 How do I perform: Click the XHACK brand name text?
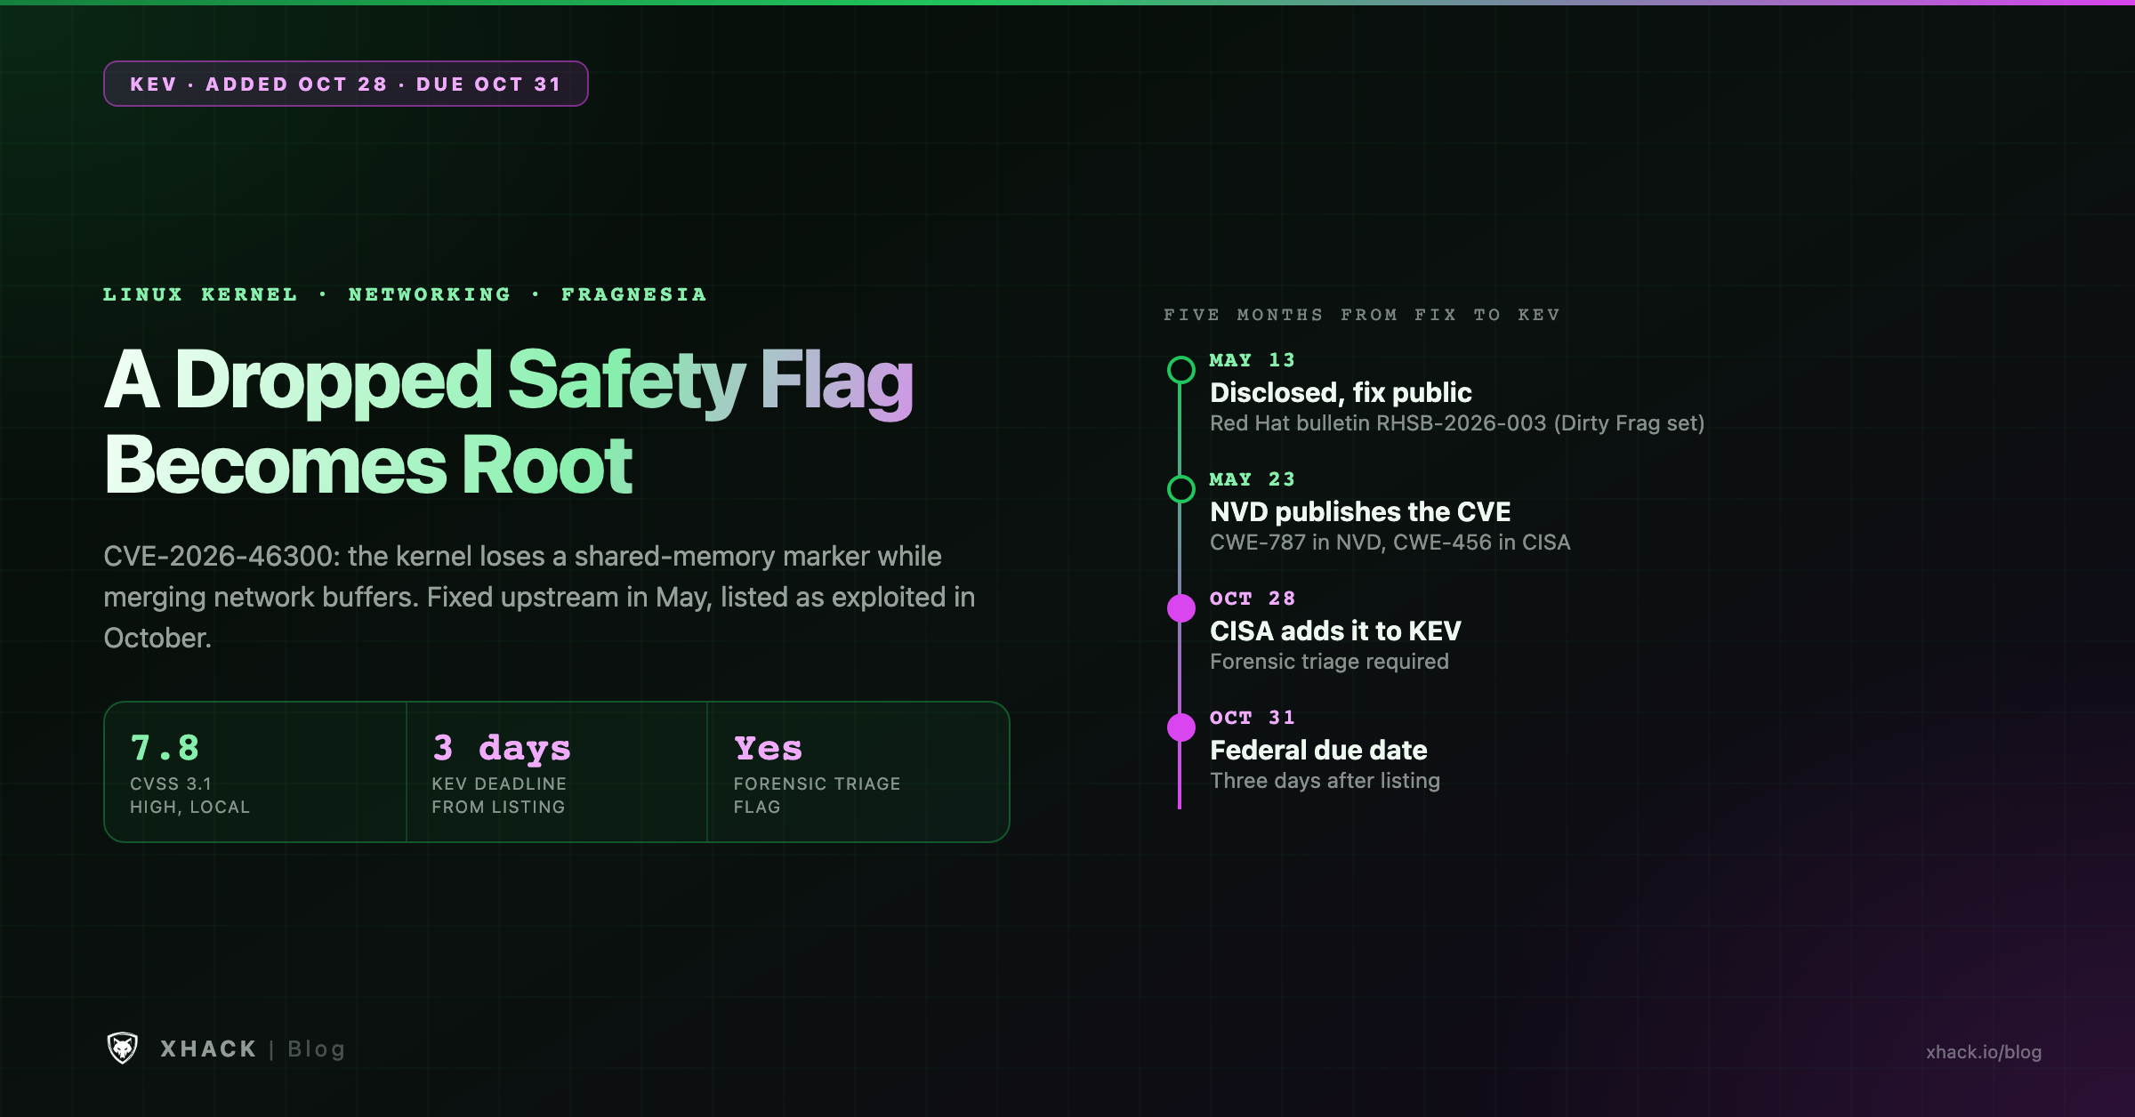pyautogui.click(x=209, y=1049)
